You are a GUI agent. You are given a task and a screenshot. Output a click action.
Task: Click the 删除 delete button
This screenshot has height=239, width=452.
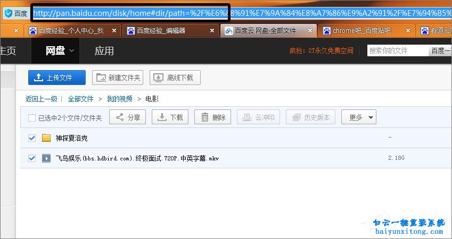tap(213, 117)
